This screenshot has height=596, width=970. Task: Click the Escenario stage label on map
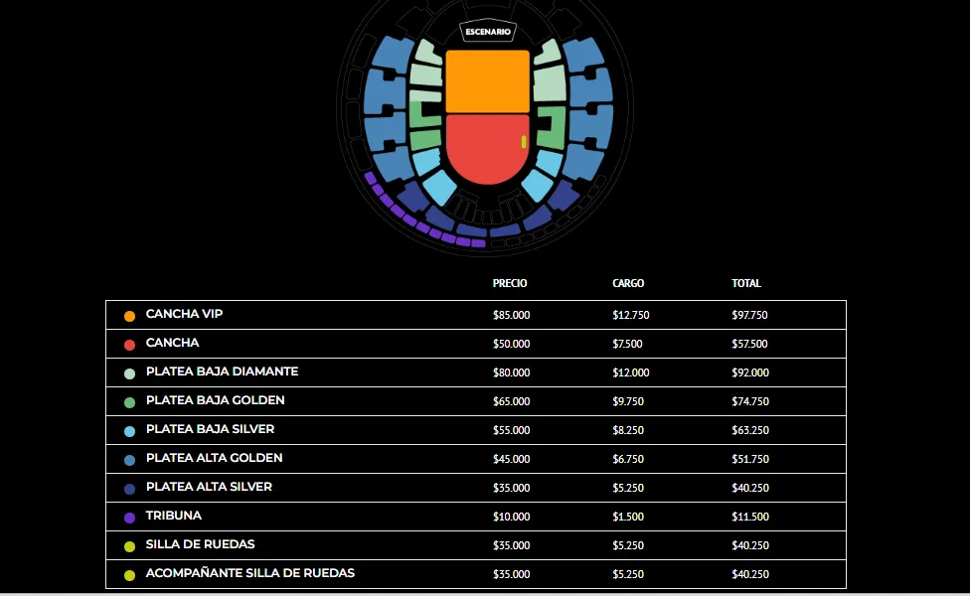(488, 32)
